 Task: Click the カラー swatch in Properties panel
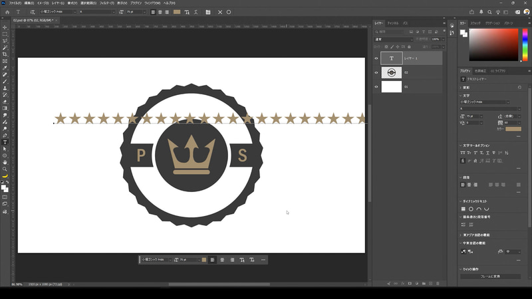coord(513,129)
